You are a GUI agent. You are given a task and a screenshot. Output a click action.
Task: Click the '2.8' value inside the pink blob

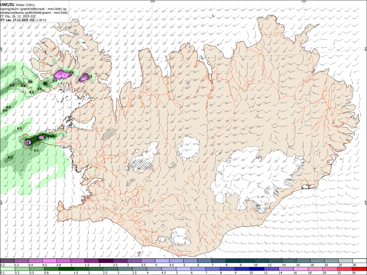point(28,142)
